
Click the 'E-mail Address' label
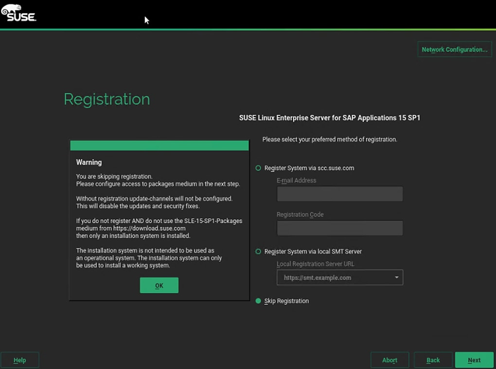(297, 180)
